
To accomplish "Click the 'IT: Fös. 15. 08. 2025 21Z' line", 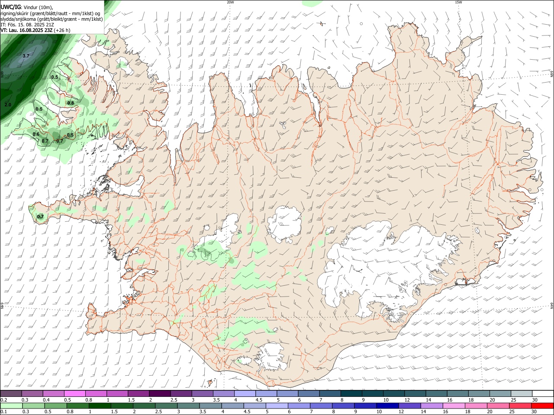I will tap(27, 25).
